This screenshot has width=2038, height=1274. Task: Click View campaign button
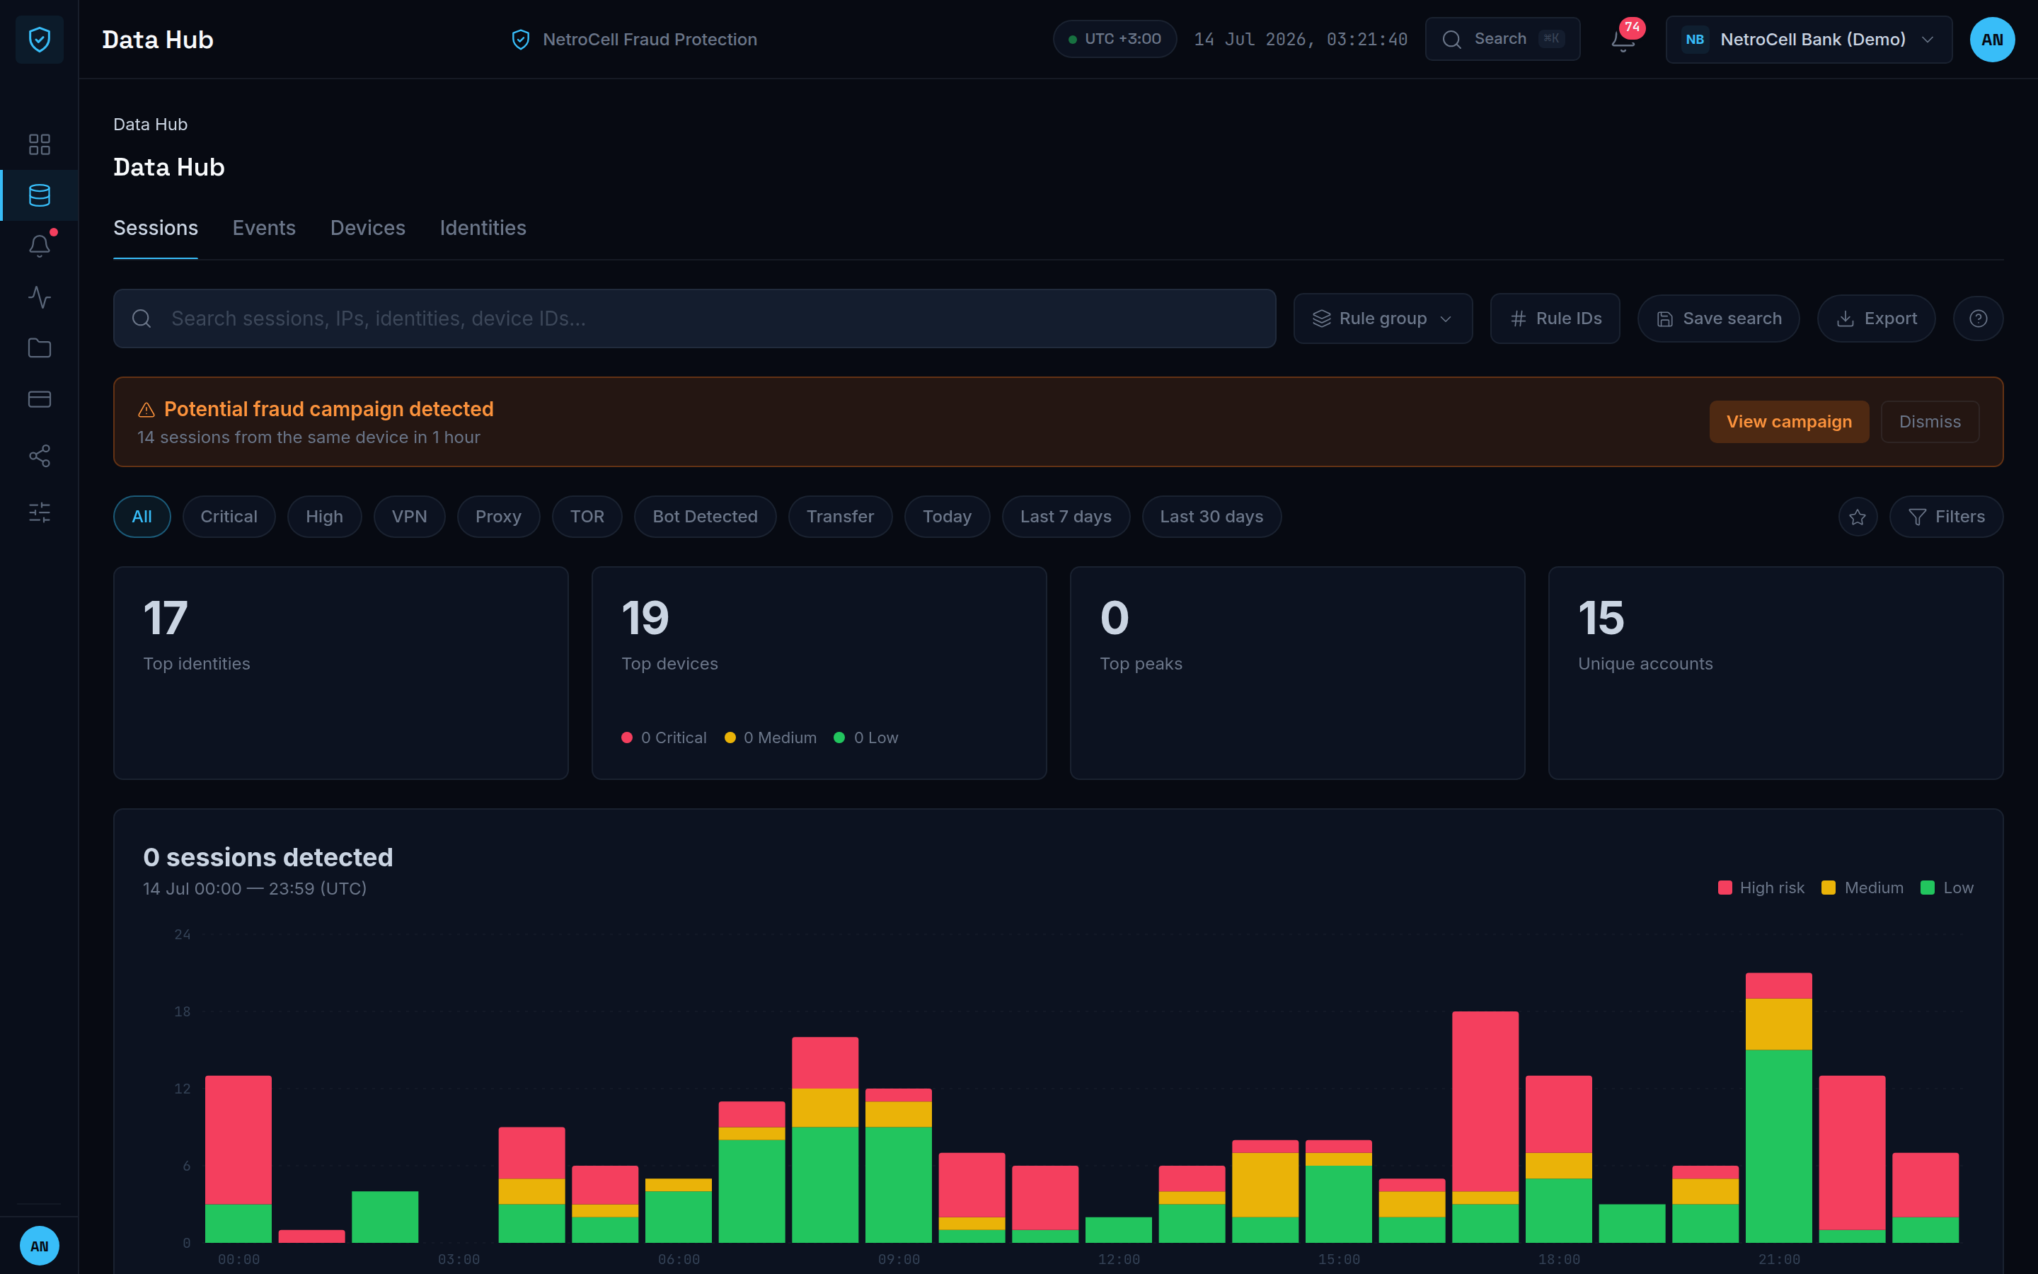click(x=1789, y=421)
